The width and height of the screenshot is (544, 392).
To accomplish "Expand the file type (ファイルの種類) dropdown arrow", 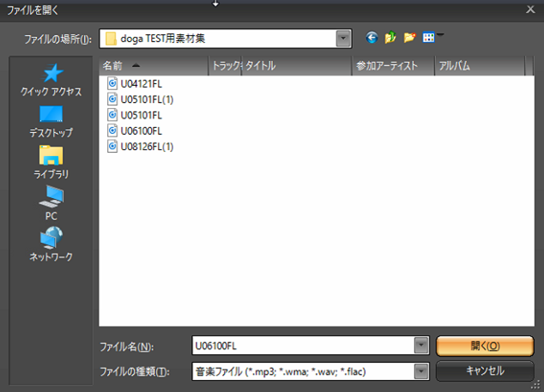I will point(421,371).
